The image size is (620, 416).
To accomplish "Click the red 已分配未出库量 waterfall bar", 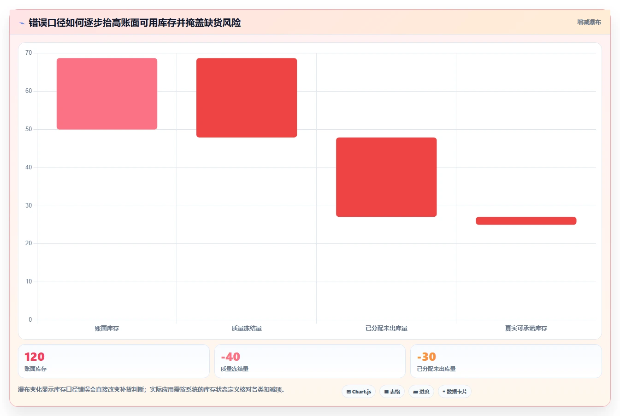I will [386, 177].
